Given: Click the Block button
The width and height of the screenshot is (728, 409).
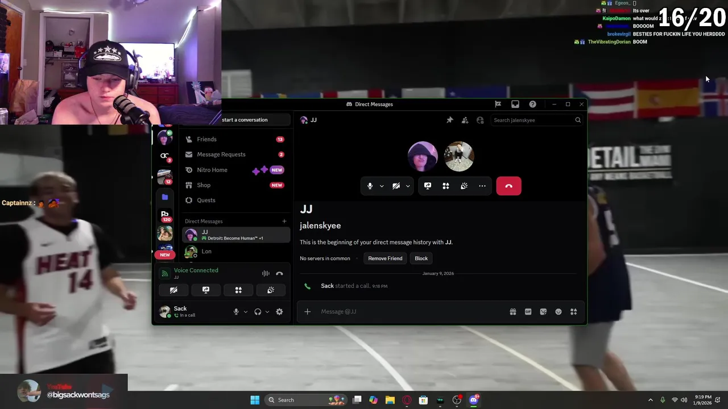Looking at the screenshot, I should [421, 258].
